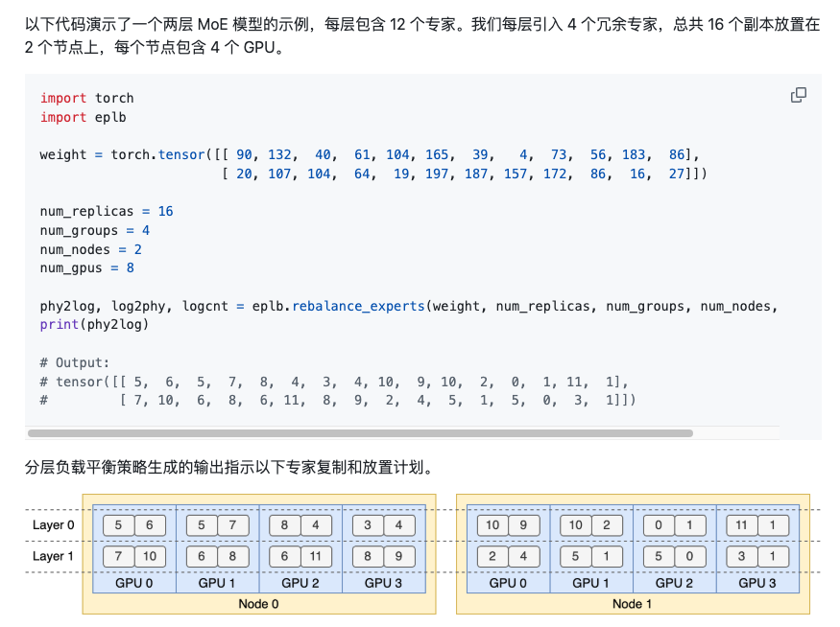
Task: Click the Layer 0 row label
Action: (x=53, y=524)
